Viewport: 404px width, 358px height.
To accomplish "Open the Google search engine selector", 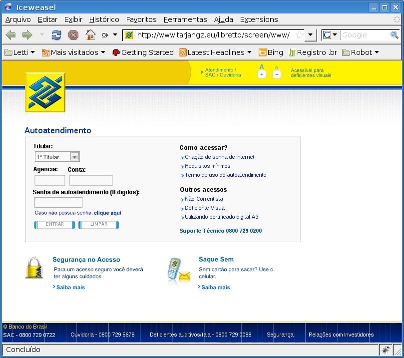I will click(x=330, y=35).
